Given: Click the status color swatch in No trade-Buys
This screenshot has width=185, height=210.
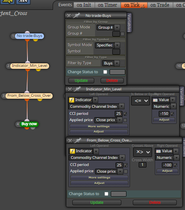Looking at the screenshot, I should [117, 72].
